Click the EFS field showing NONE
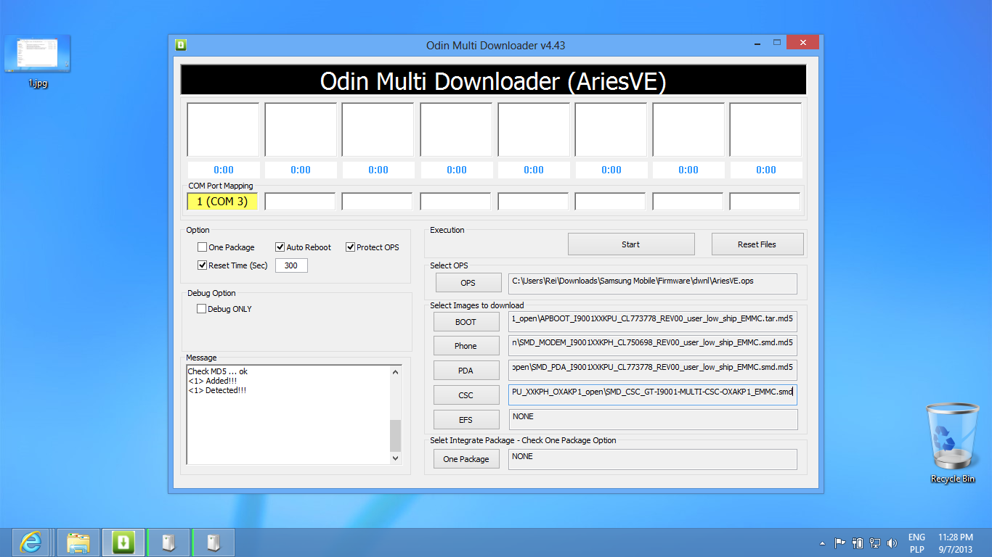The height and width of the screenshot is (557, 992). [x=653, y=419]
